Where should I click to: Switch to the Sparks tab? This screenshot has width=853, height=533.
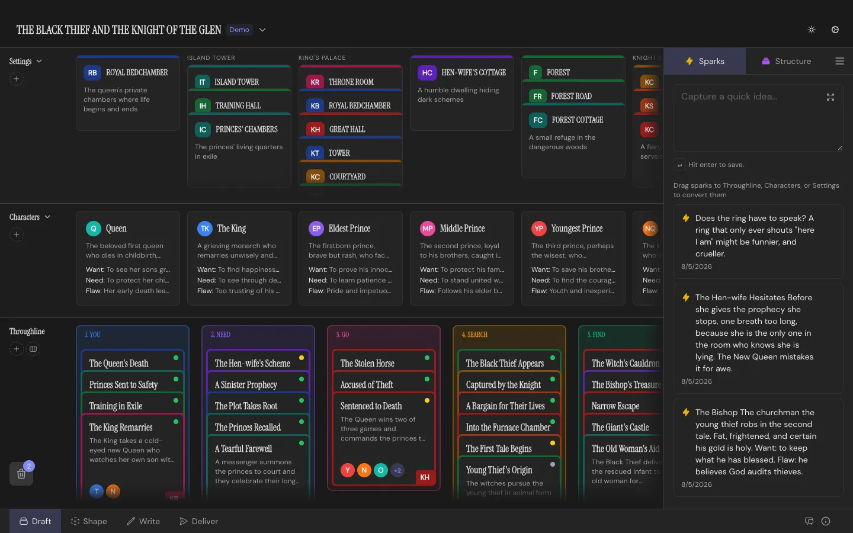705,61
